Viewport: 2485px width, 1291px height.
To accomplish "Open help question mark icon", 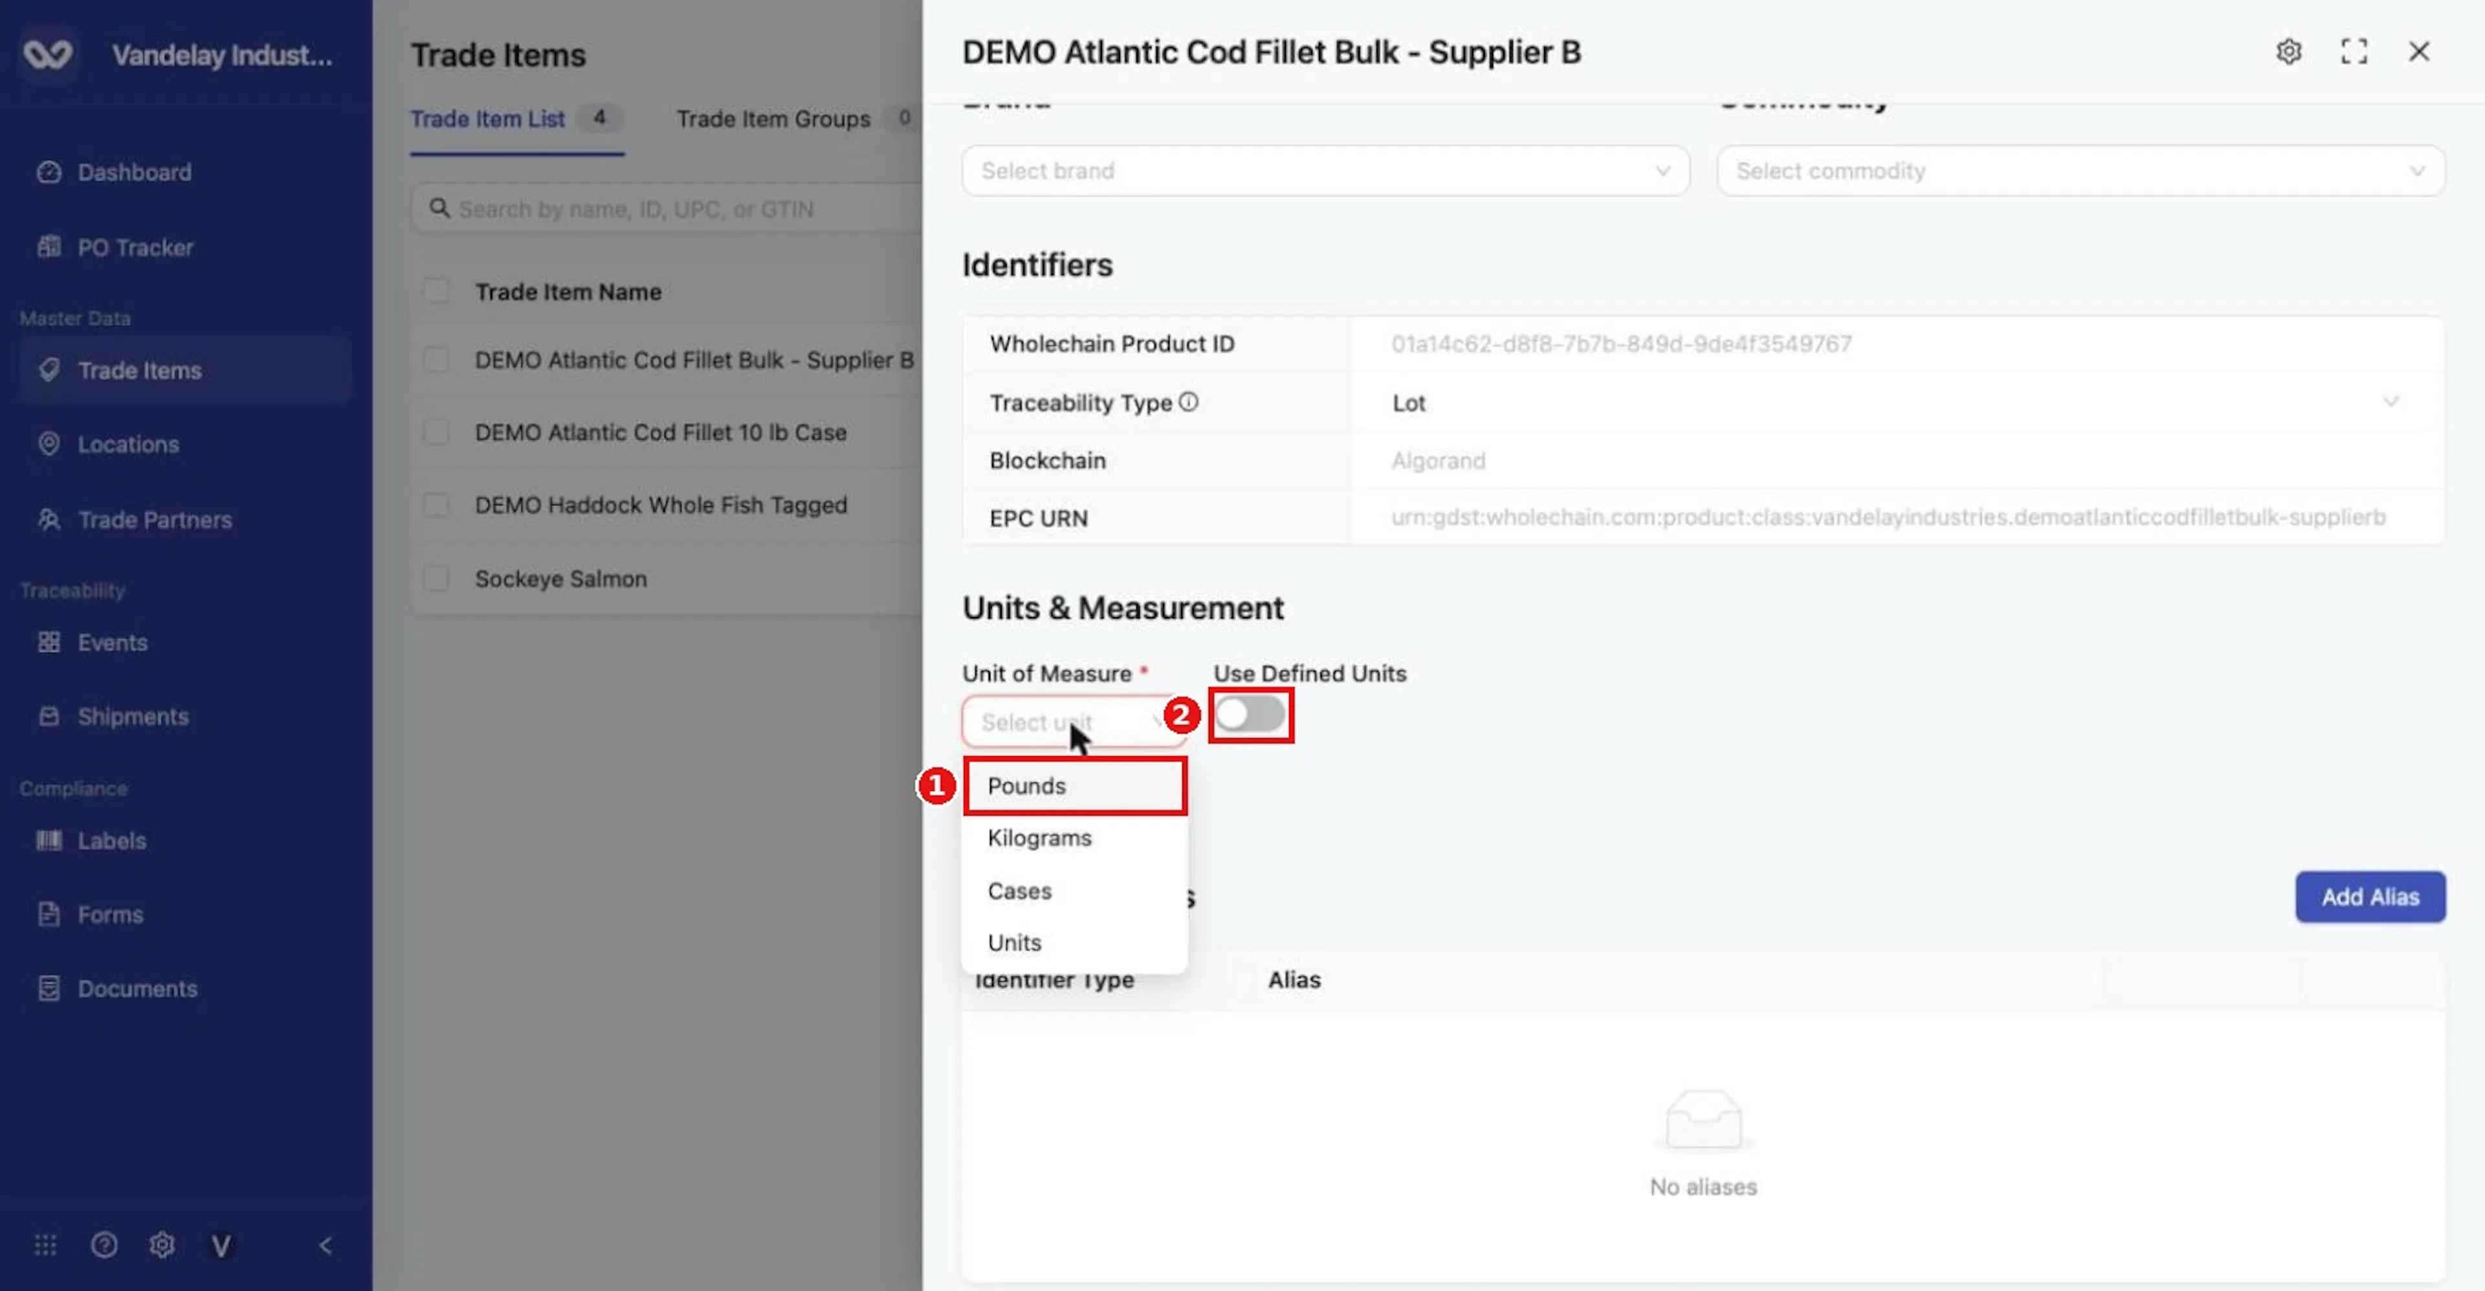I will coord(104,1244).
